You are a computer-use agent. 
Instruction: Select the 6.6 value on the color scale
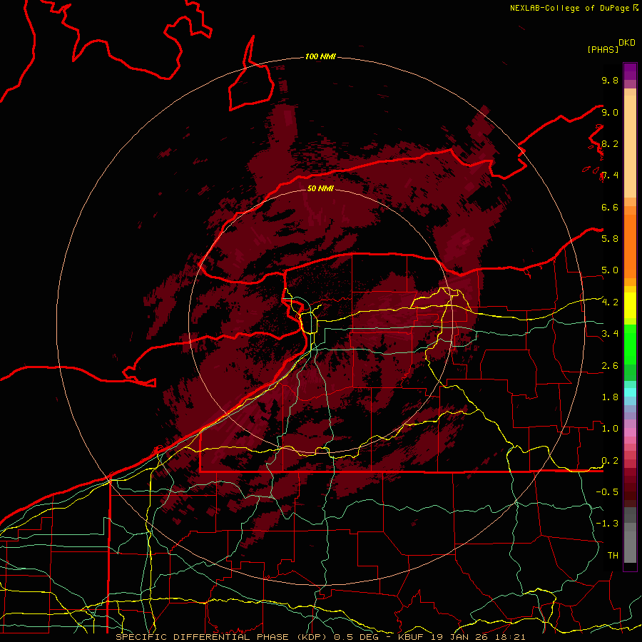[x=610, y=207]
